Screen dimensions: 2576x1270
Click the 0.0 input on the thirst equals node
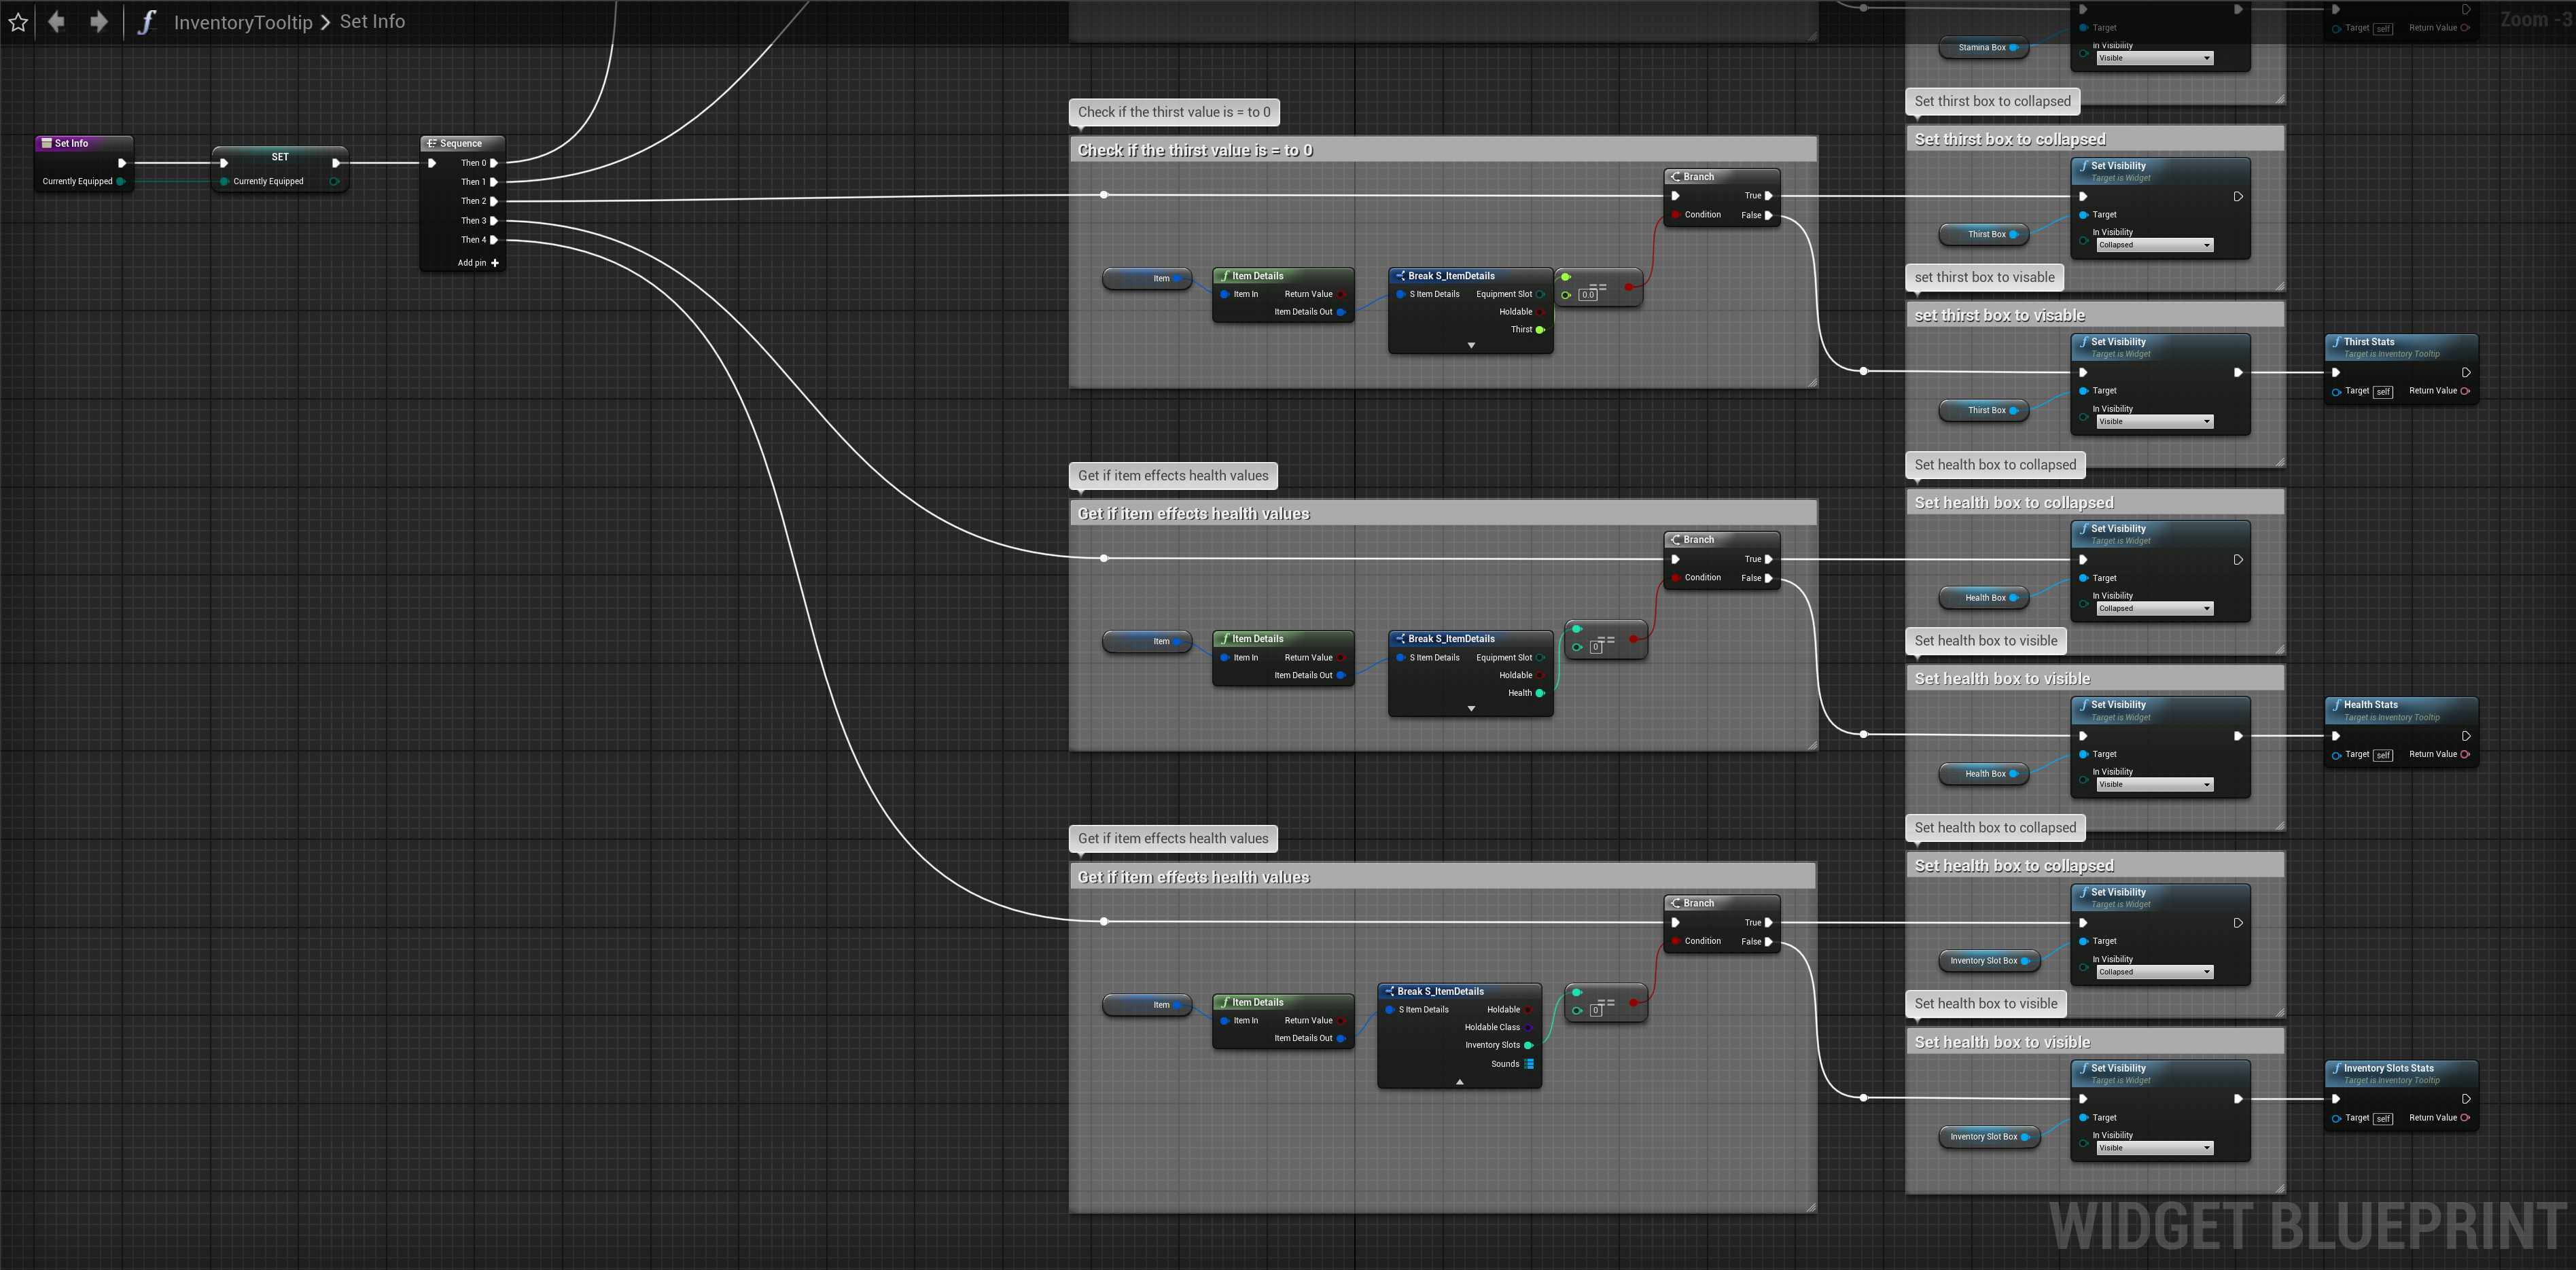pos(1588,295)
